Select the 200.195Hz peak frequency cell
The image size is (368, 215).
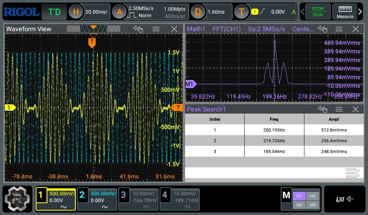tap(274, 130)
